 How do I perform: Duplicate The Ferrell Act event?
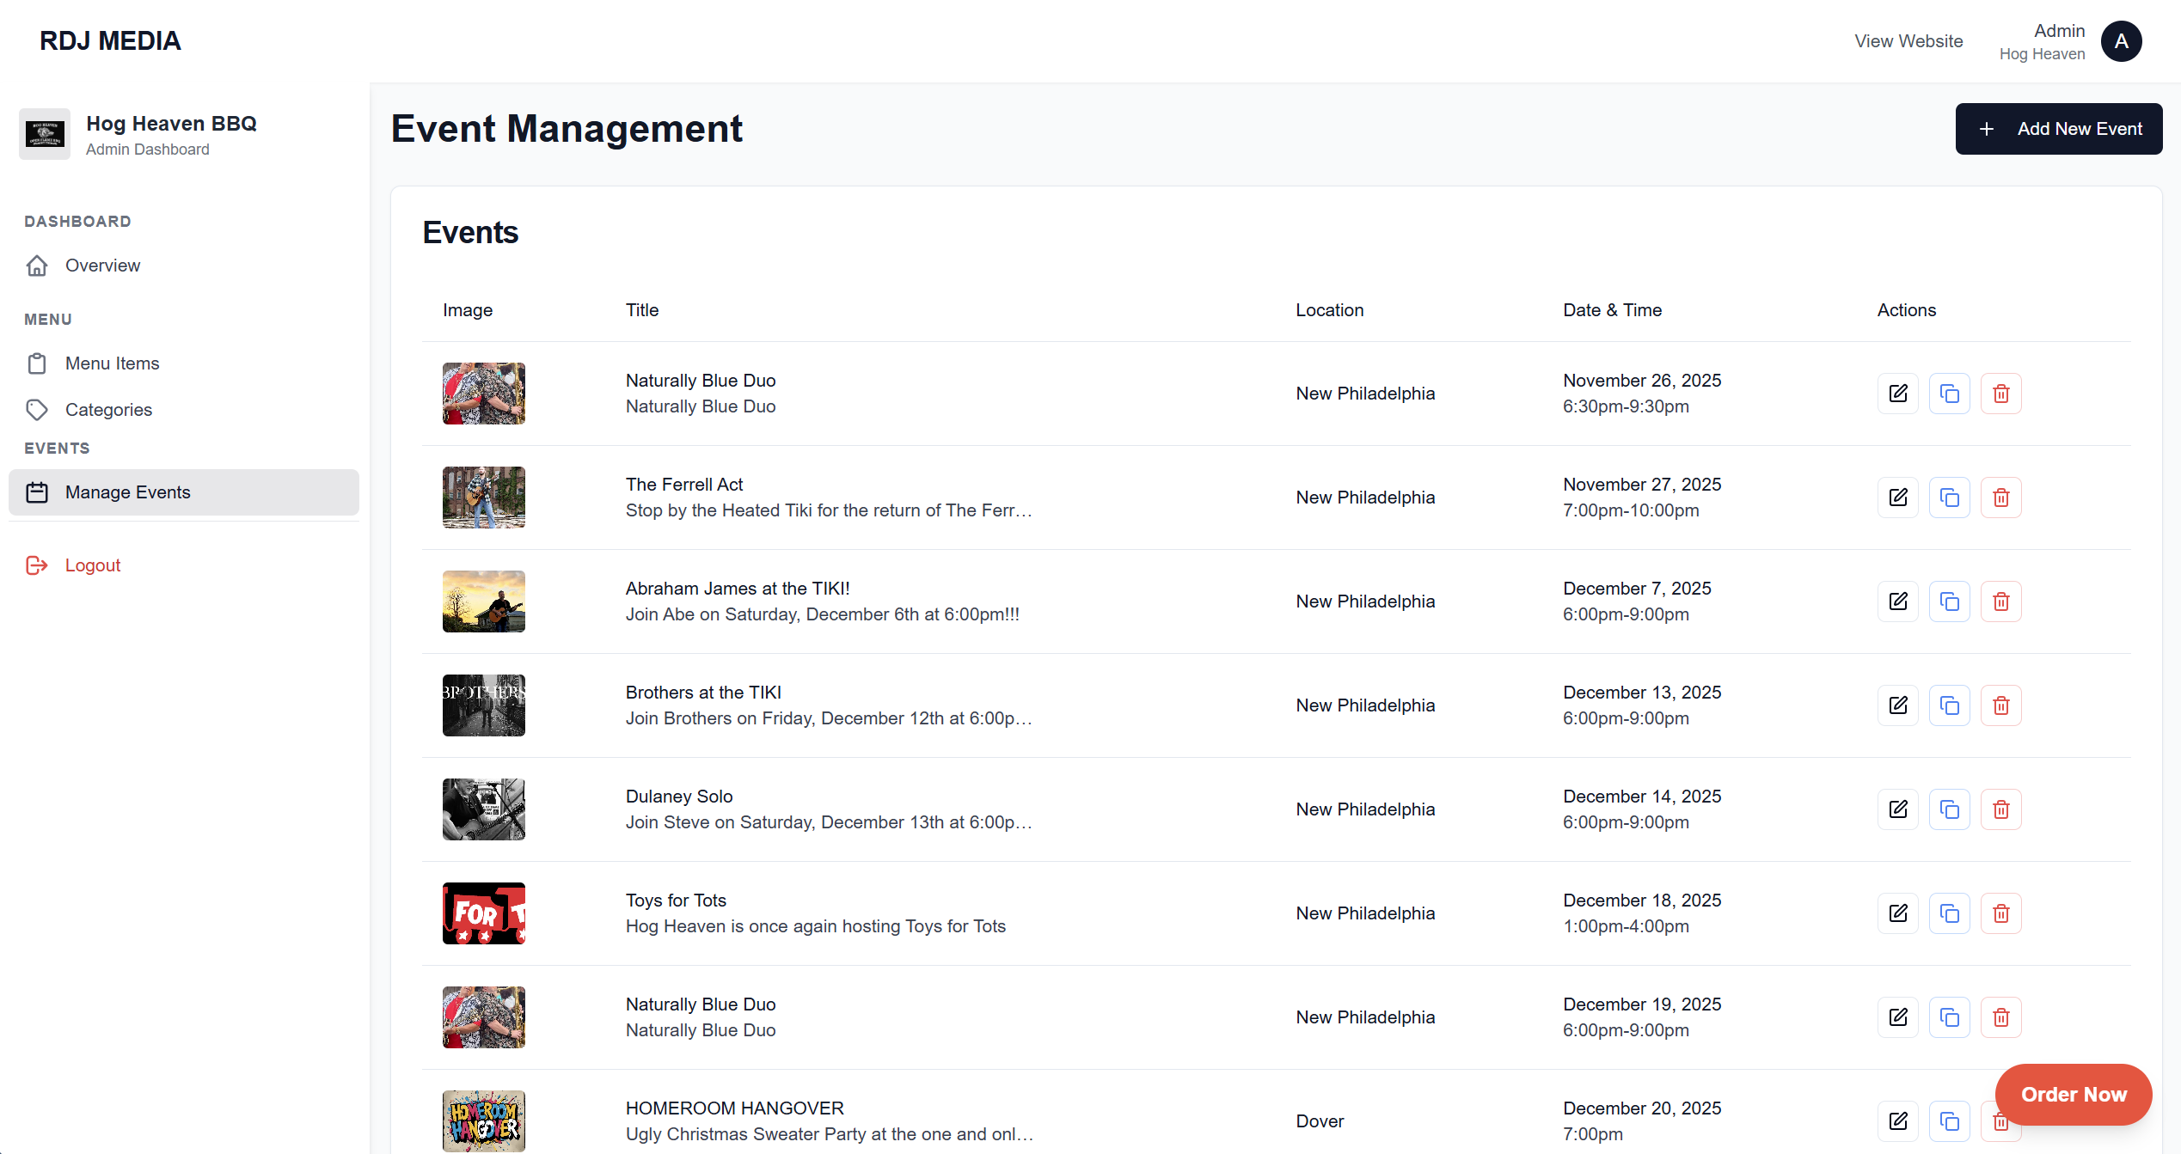pos(1949,497)
